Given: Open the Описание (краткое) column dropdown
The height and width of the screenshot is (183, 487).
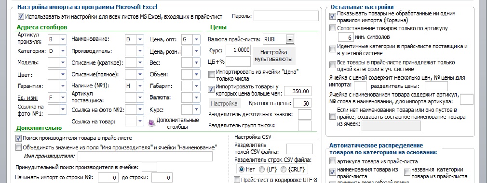Looking at the screenshot, I should [140, 62].
